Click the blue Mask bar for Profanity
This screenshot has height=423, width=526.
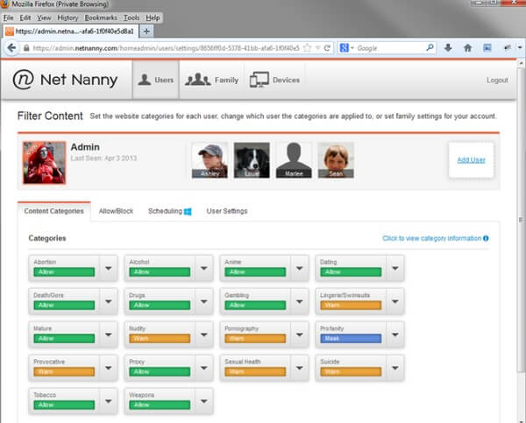tap(351, 339)
